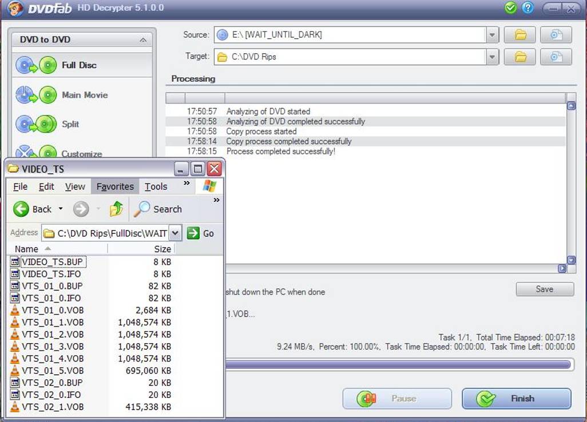Select the VTS_02_1.VOB file

[53, 407]
